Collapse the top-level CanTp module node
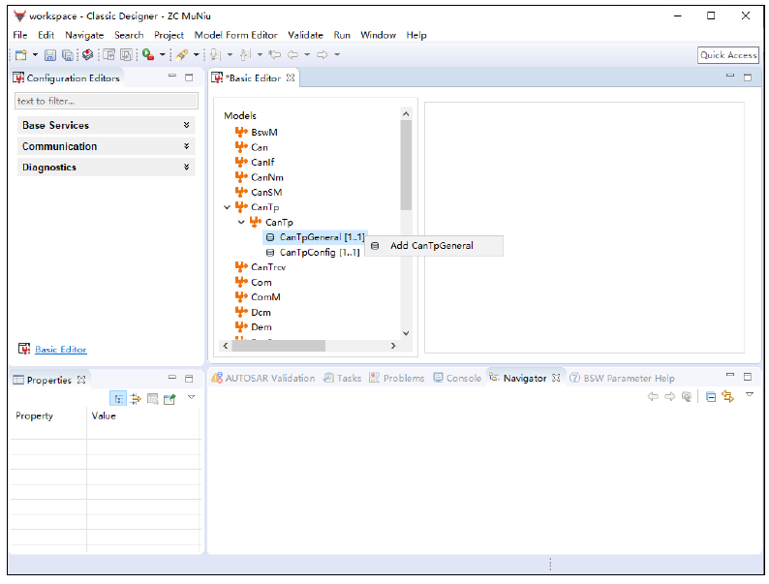Image resolution: width=769 pixels, height=584 pixels. 227,207
